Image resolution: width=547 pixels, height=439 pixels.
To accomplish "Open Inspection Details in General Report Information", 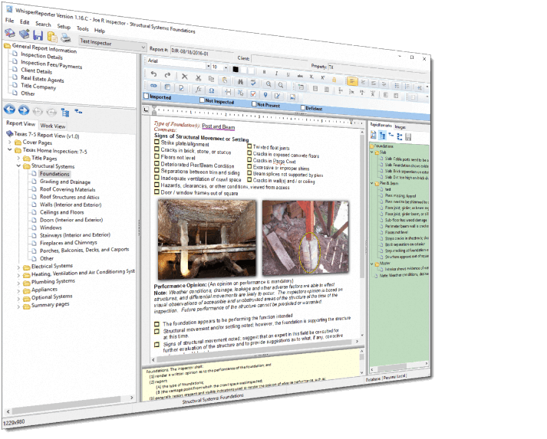I will [41, 56].
